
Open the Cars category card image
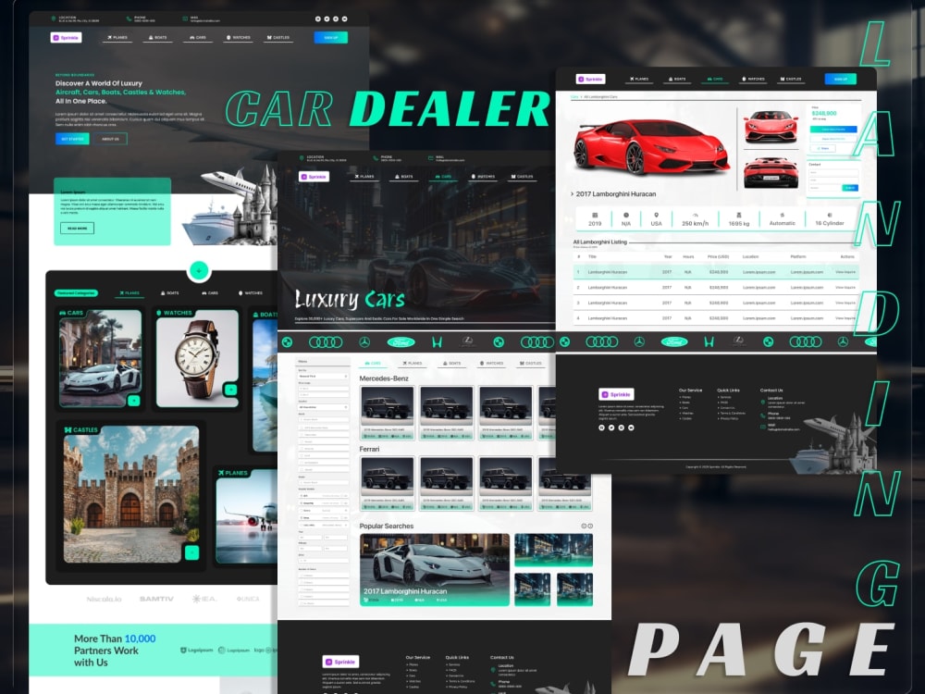(100, 357)
